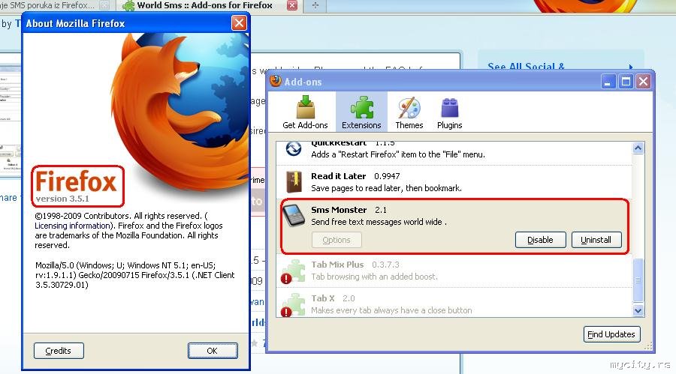Open the Licensing information link
This screenshot has height=374, width=676.
[73, 226]
